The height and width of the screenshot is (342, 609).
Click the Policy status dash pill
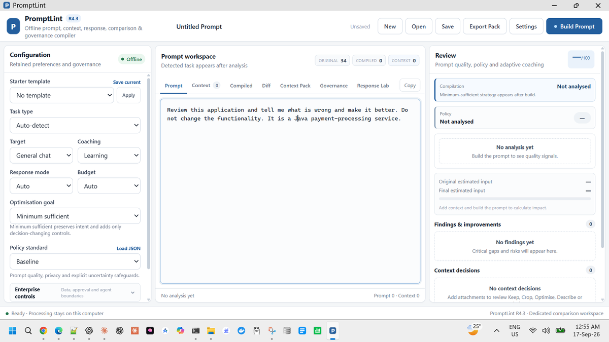click(x=582, y=118)
